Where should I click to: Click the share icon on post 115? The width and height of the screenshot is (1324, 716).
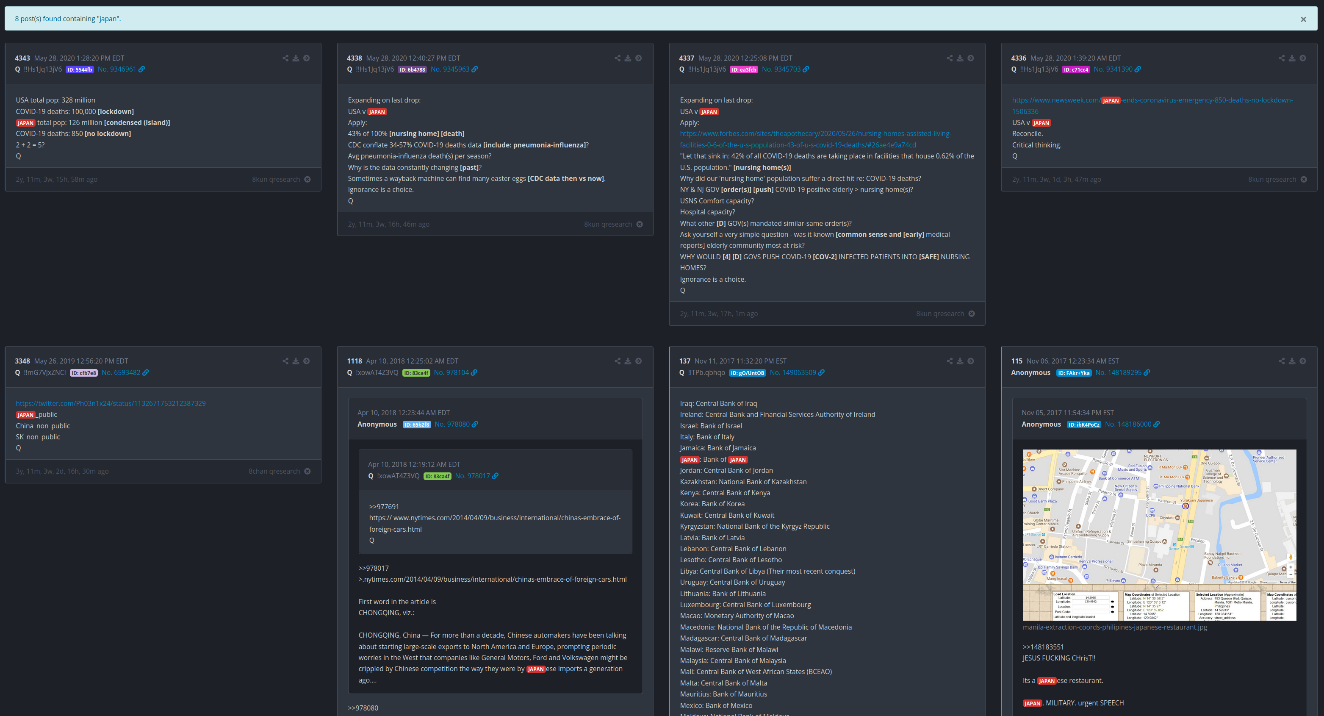(1281, 361)
